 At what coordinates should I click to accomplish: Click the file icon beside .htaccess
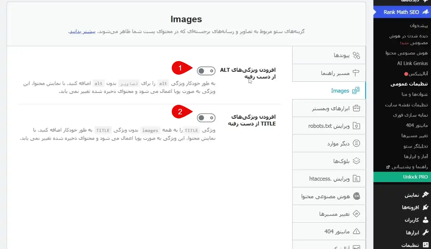(356, 178)
